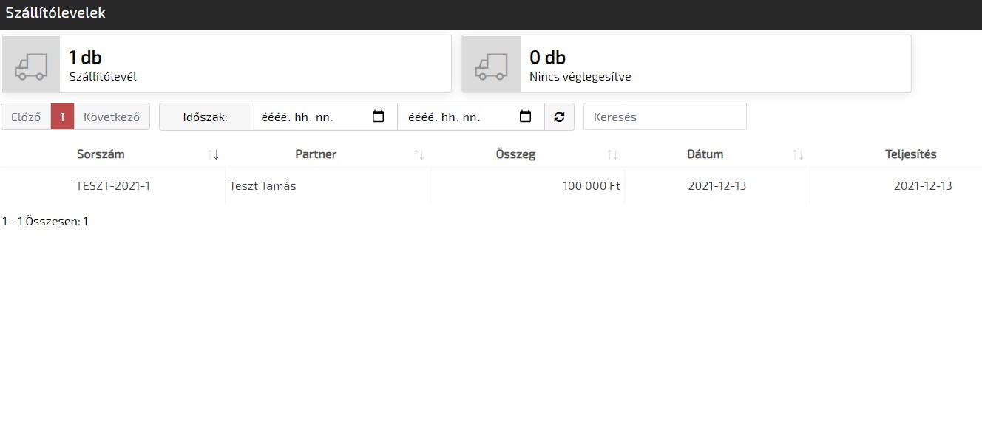The height and width of the screenshot is (421, 982).
Task: Sort by Sorszám using its arrow icon
Action: click(x=213, y=154)
